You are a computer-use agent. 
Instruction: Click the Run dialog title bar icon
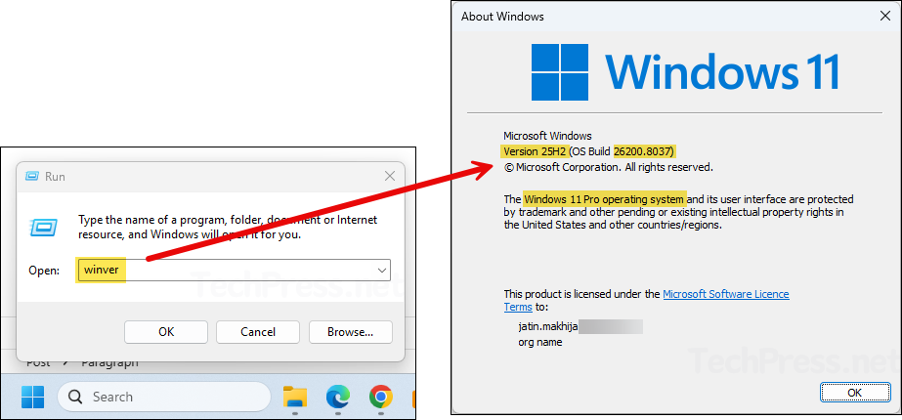click(32, 177)
